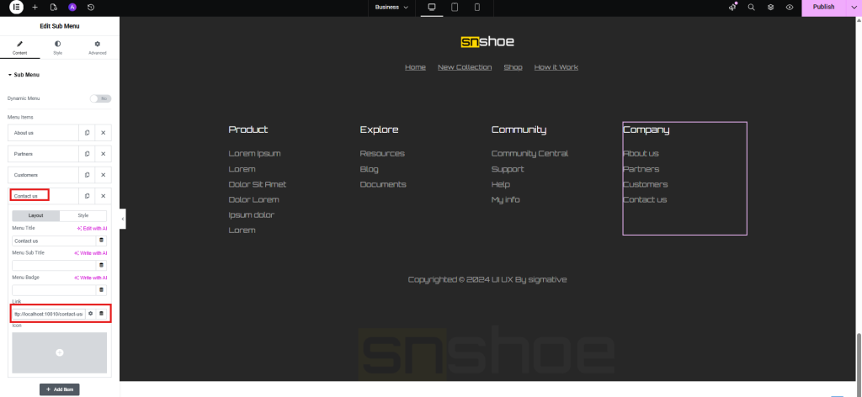The image size is (862, 397).
Task: Collapse the editor panel with side handle
Action: pyautogui.click(x=123, y=219)
